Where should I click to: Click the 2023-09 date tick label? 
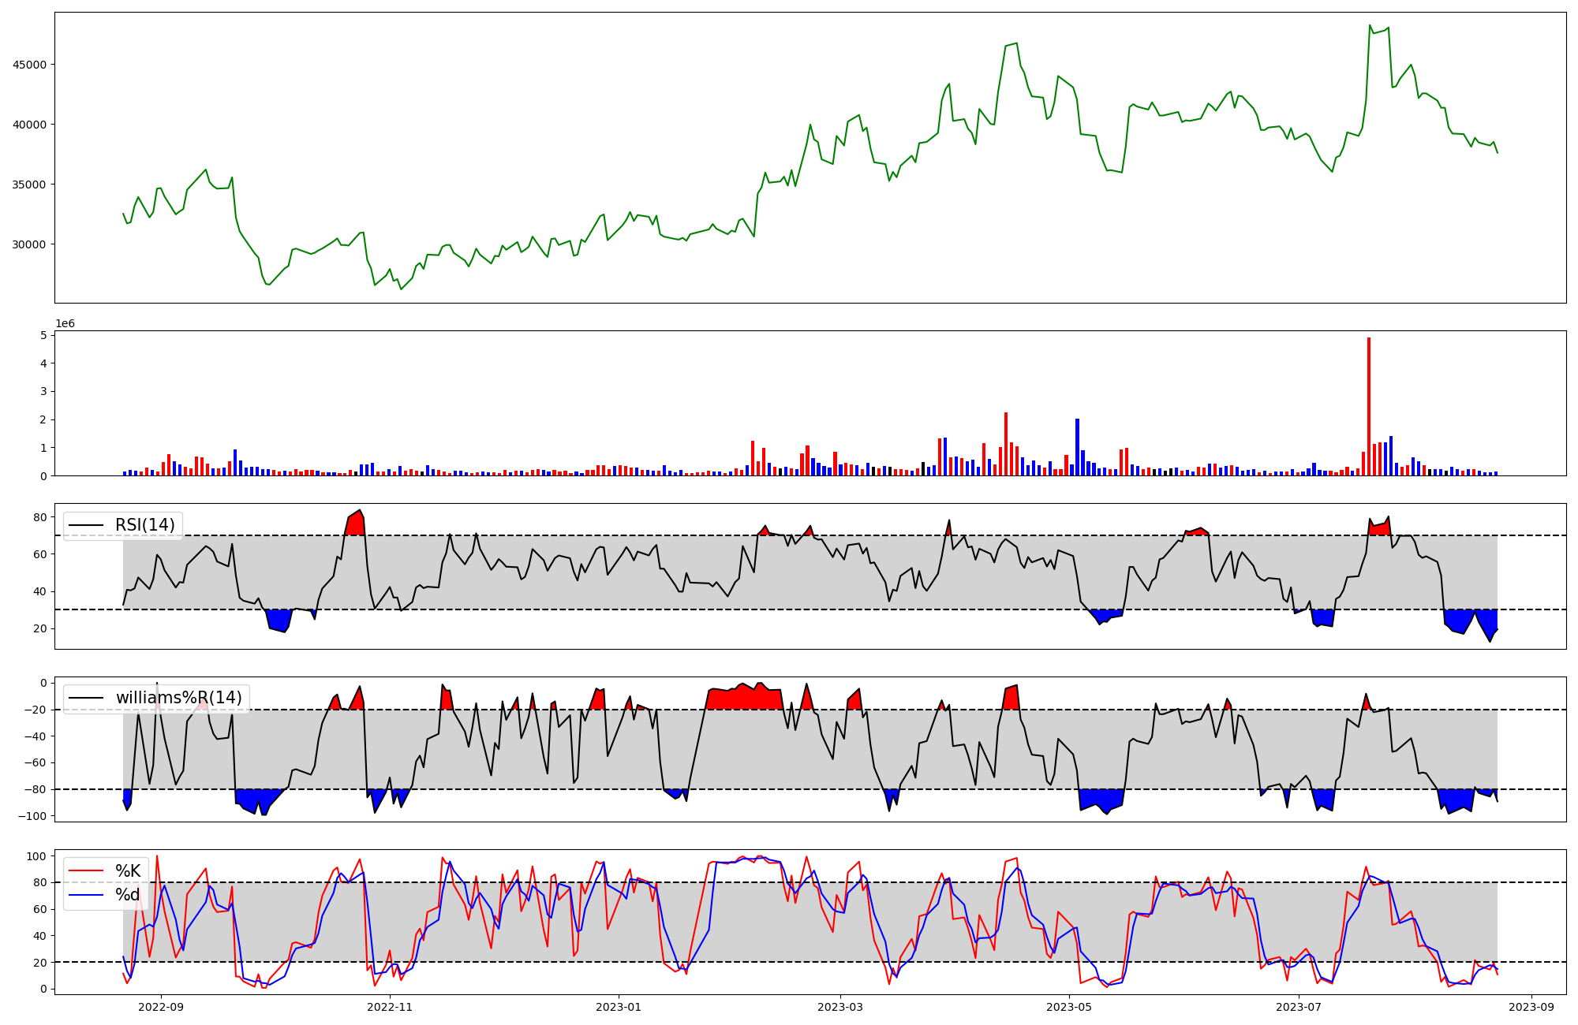1531,1007
